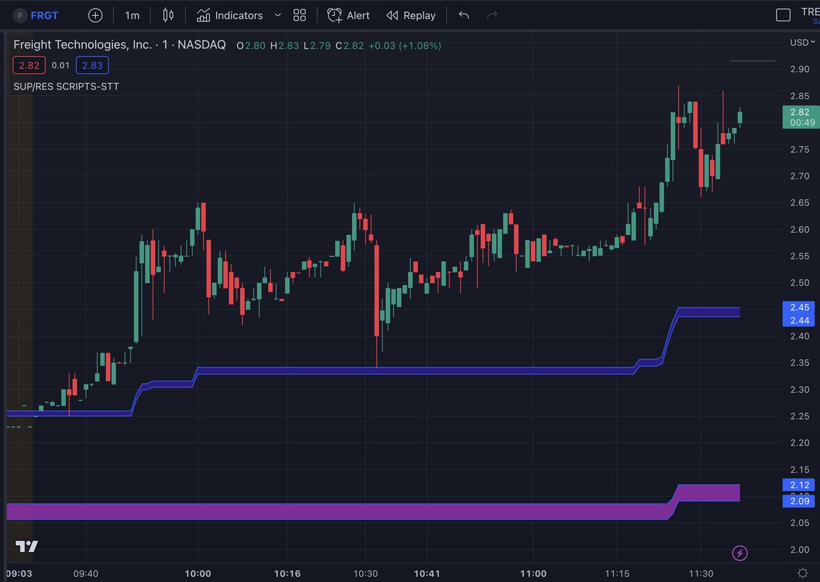The image size is (820, 582).
Task: Click the green 2.82 current price label
Action: [x=799, y=117]
